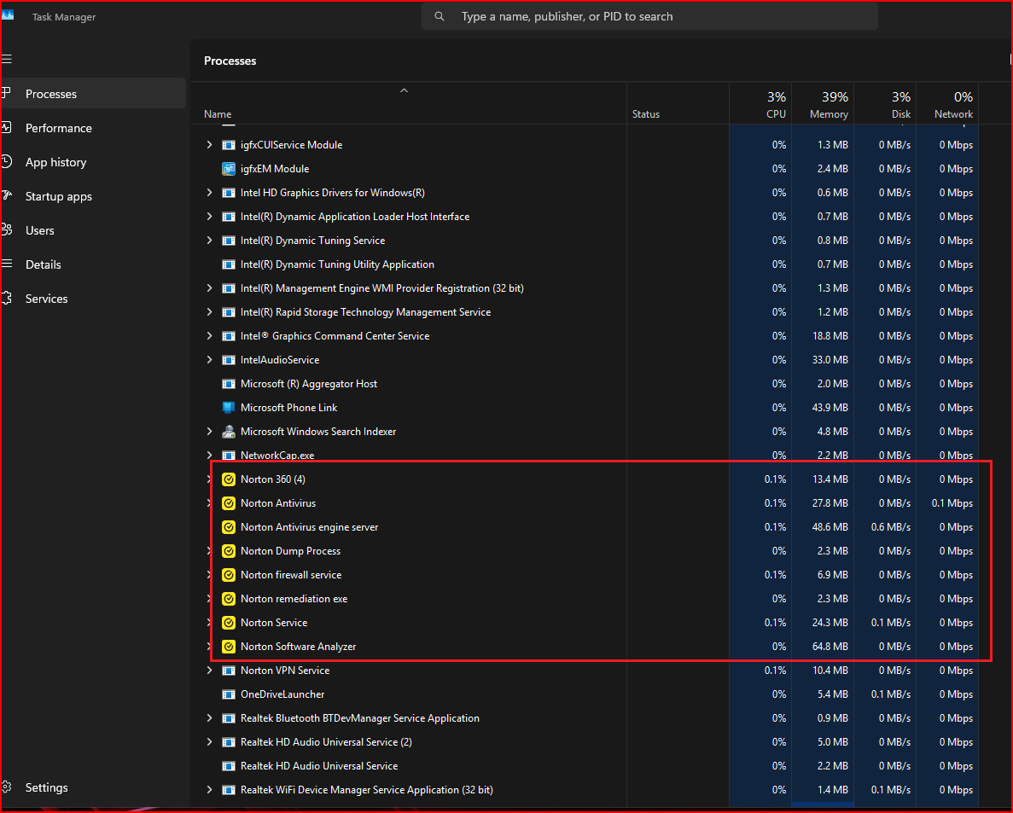Viewport: 1013px width, 813px height.
Task: Switch to the Details page
Action: point(94,264)
